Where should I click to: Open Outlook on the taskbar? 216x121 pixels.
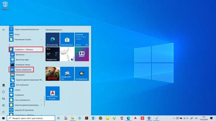[94, 118]
